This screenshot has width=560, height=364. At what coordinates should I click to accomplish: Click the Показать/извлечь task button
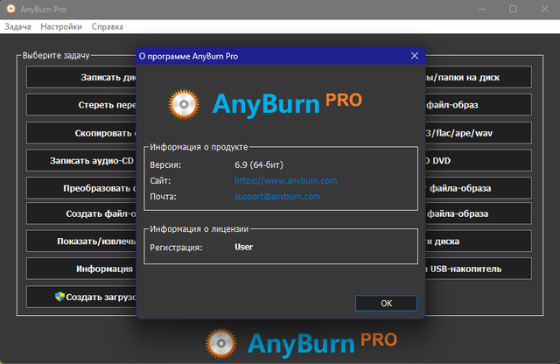(x=81, y=241)
